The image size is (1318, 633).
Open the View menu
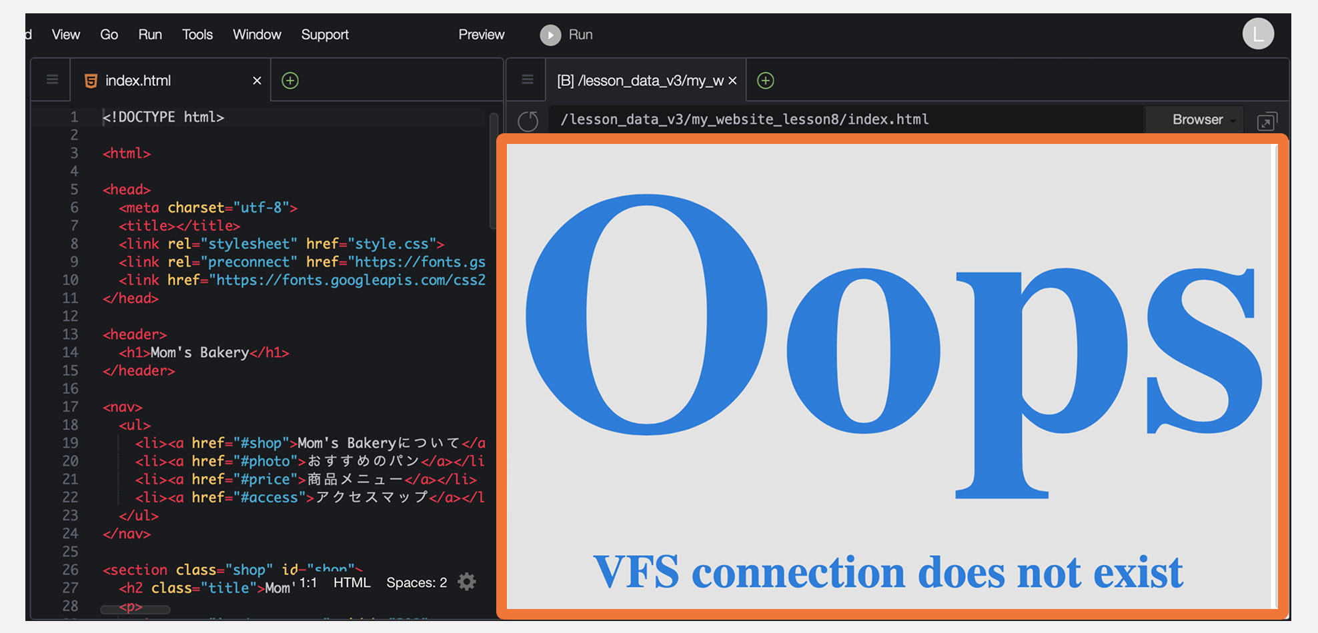tap(66, 35)
